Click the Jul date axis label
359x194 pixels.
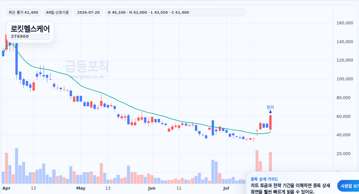tap(226, 188)
